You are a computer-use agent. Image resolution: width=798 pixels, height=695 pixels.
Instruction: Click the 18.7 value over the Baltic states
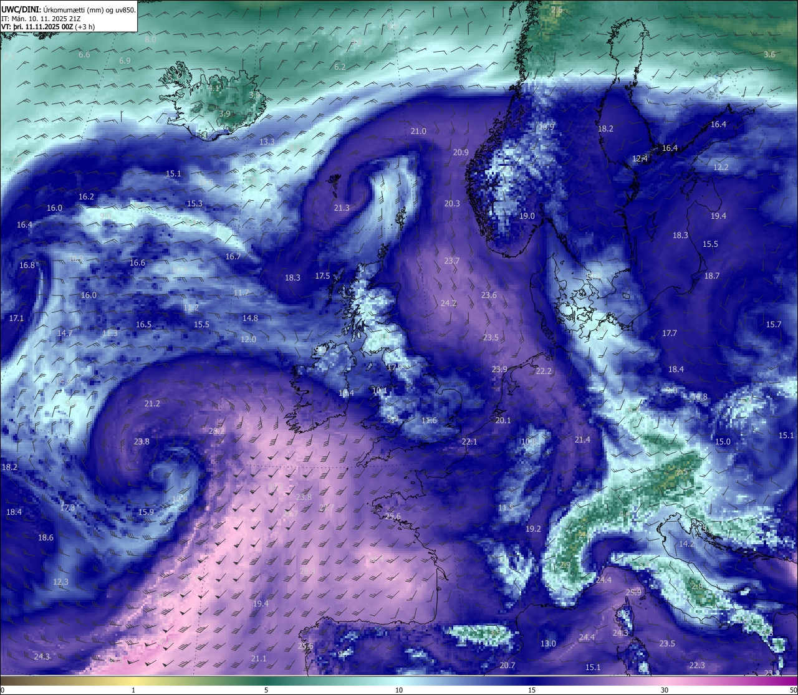pos(712,276)
